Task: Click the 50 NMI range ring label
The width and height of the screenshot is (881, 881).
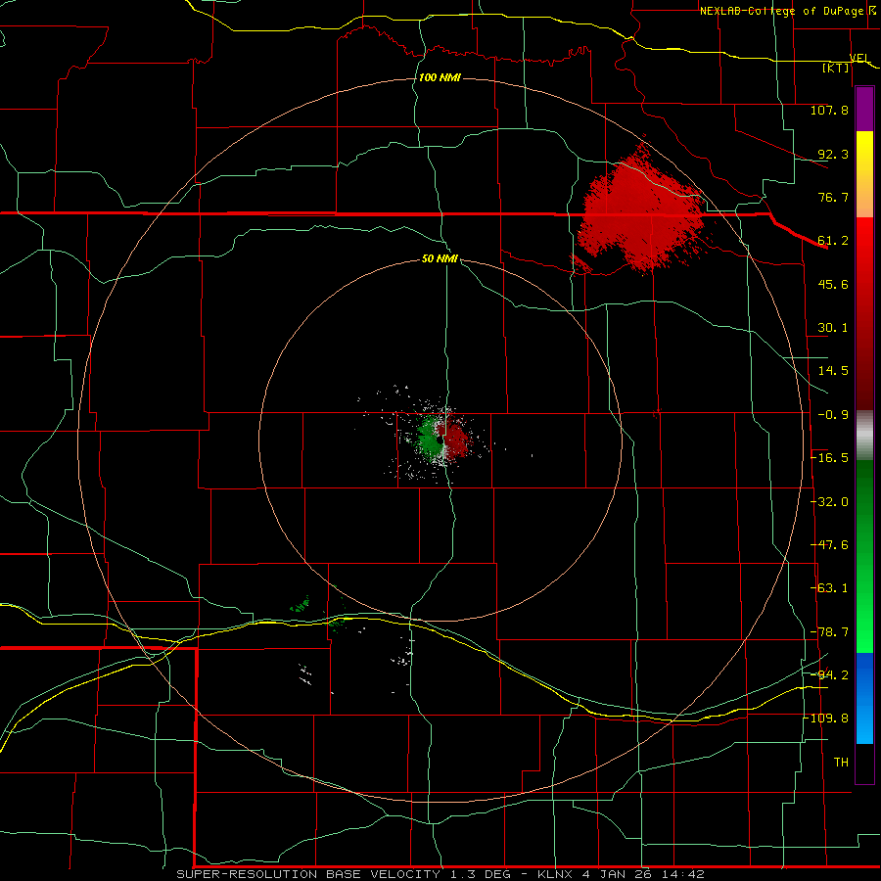Action: [440, 258]
